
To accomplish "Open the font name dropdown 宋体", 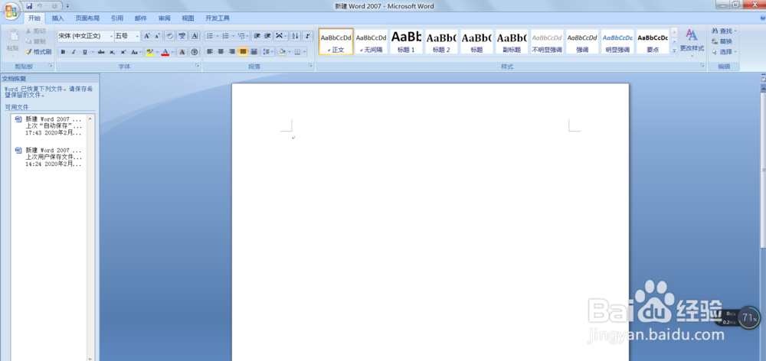I will click(x=111, y=36).
